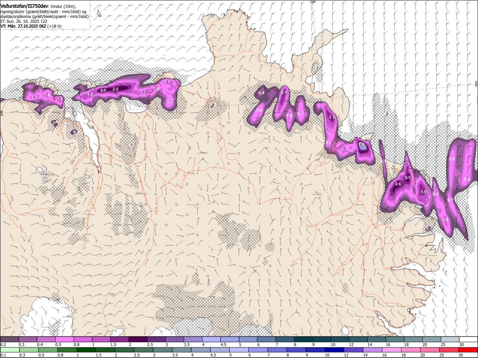The height and width of the screenshot is (358, 478).
Task: Select the pale green swatch starting at 0.1
Action: point(10,350)
